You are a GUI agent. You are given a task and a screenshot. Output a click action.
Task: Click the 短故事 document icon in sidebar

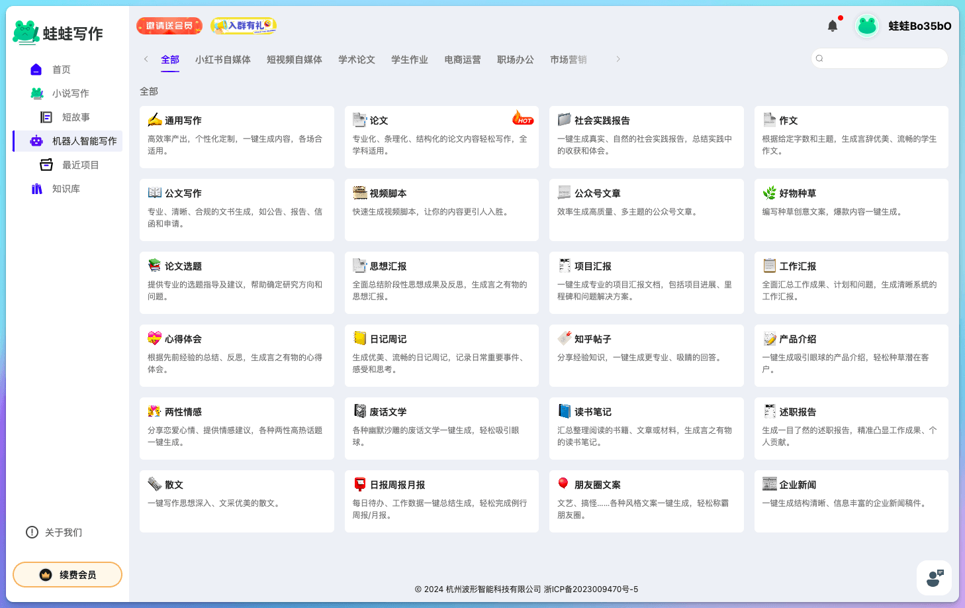[46, 117]
